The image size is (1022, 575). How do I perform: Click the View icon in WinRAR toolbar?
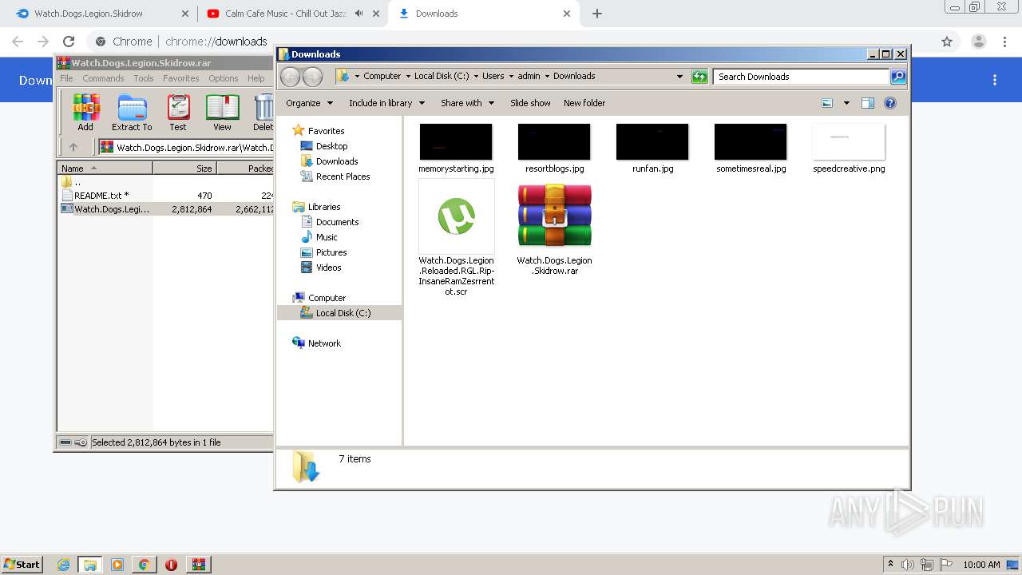(223, 107)
